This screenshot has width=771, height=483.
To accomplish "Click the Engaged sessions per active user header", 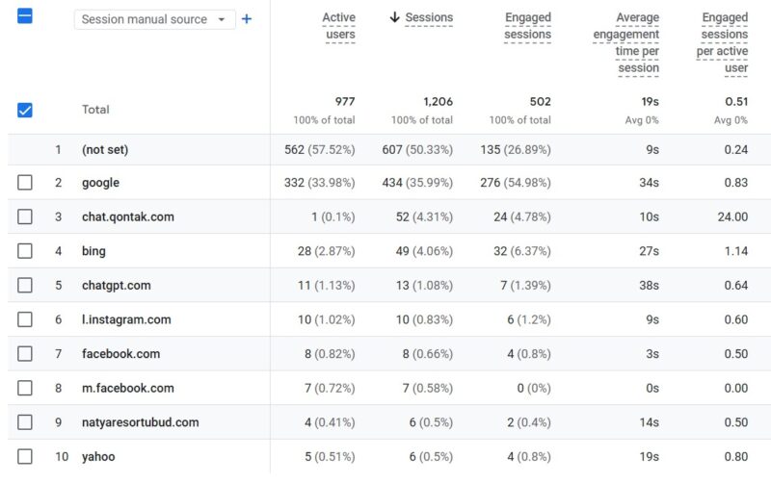I will (722, 42).
